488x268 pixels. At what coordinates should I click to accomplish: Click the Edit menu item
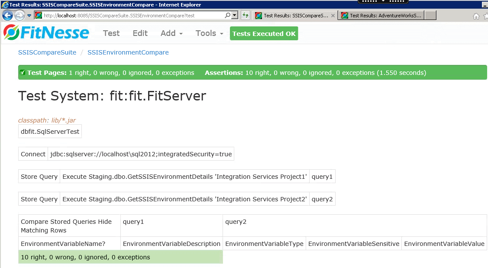coord(140,33)
